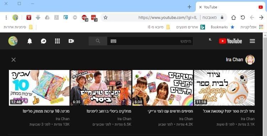Open video title 'ציוד לבית ספר יפני! קופסאת אוכל'
Viewport: 267px width, 136px height.
click(x=229, y=111)
